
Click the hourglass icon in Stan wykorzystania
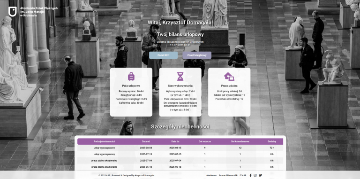pyautogui.click(x=180, y=77)
